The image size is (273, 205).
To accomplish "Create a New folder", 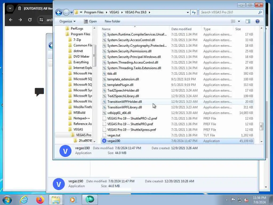I will pos(113,21).
